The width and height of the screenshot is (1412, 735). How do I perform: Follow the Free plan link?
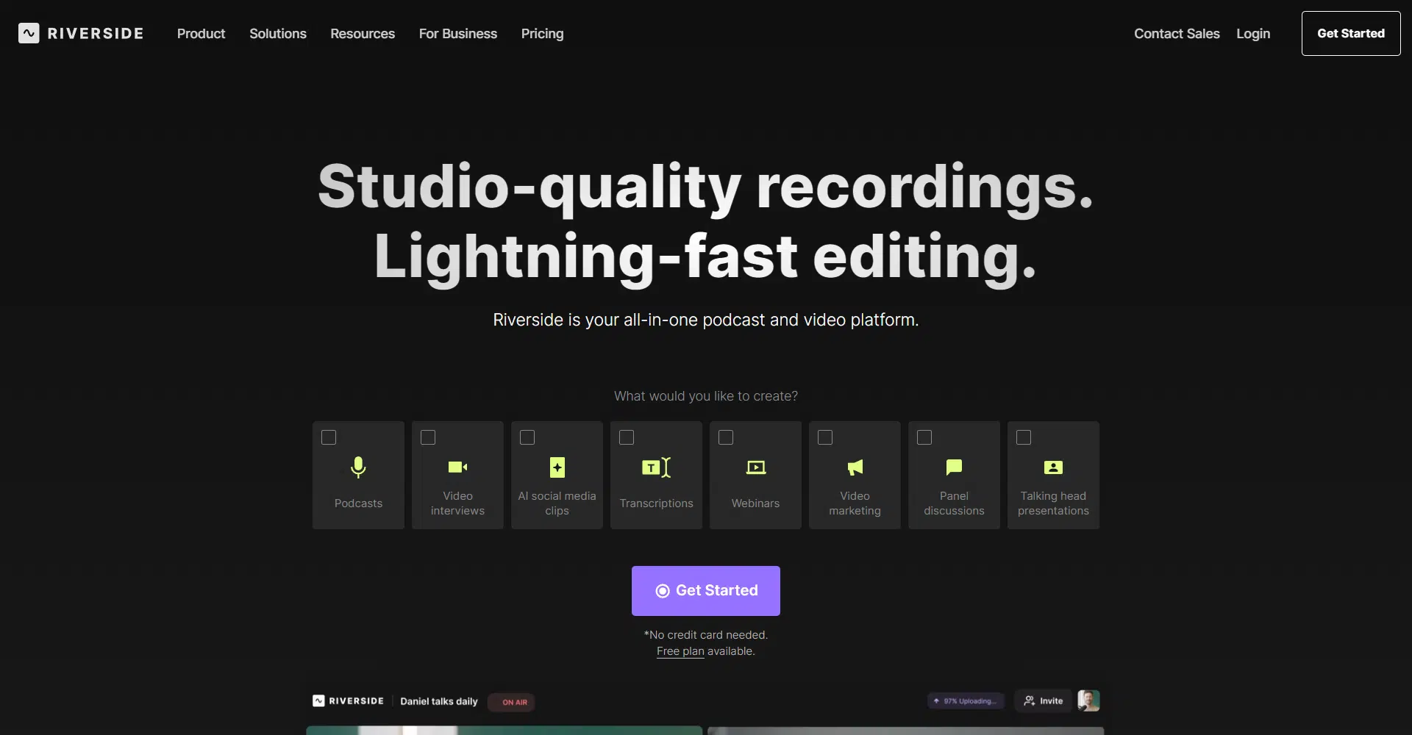[x=680, y=651]
